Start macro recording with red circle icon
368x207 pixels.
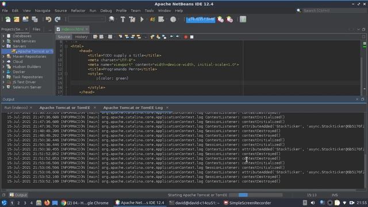[x=186, y=37]
